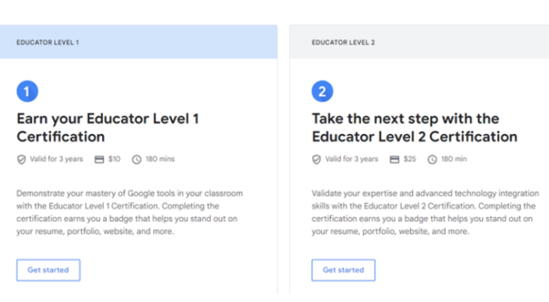Image resolution: width=549 pixels, height=302 pixels.
Task: Click the credit card icon beside $10
Action: pyautogui.click(x=99, y=159)
